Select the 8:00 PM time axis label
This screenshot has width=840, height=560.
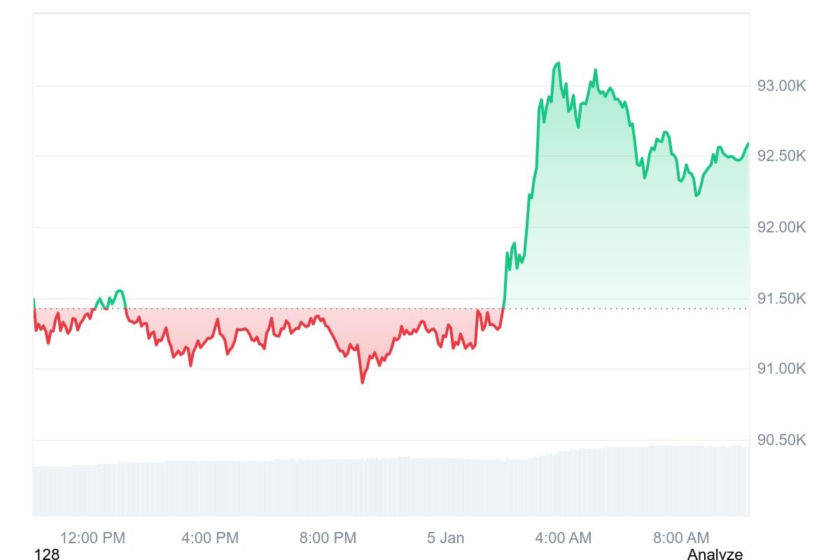[328, 538]
